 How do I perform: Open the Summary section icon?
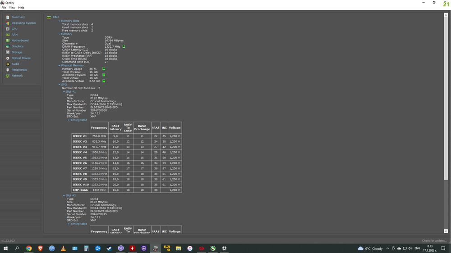pos(8,17)
